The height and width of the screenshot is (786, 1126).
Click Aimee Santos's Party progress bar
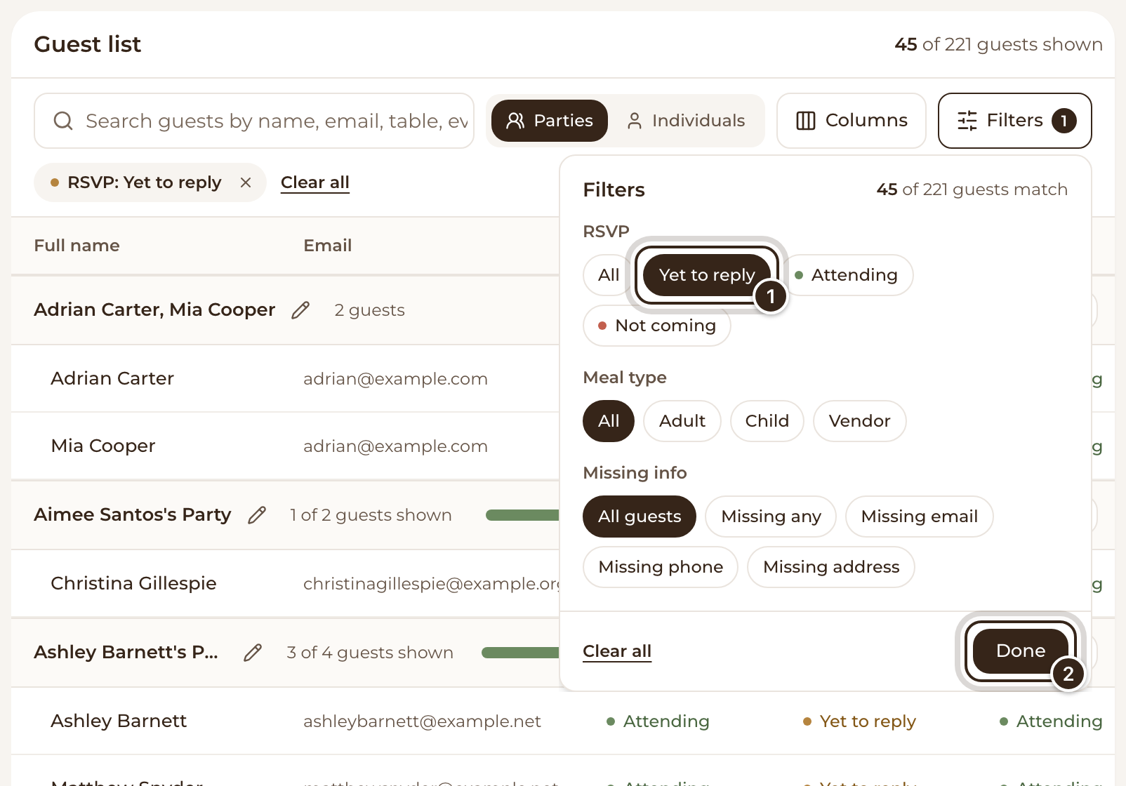point(522,515)
